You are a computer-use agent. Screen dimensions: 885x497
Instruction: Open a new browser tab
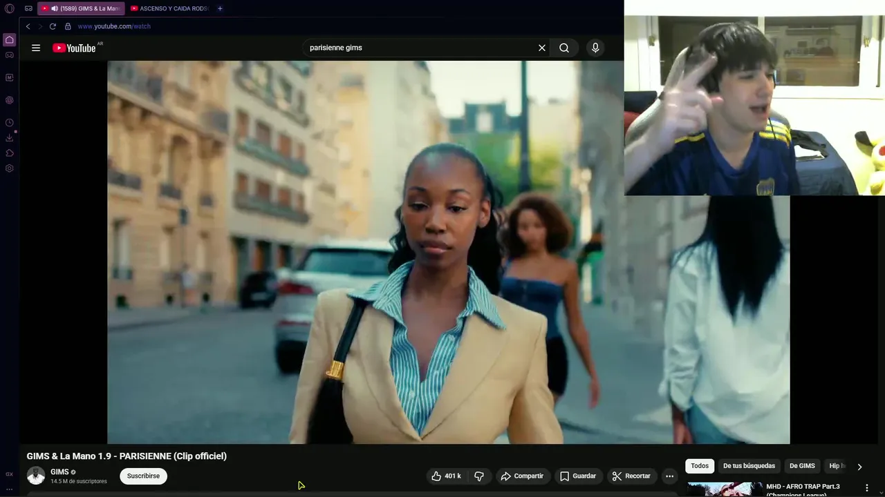point(220,8)
